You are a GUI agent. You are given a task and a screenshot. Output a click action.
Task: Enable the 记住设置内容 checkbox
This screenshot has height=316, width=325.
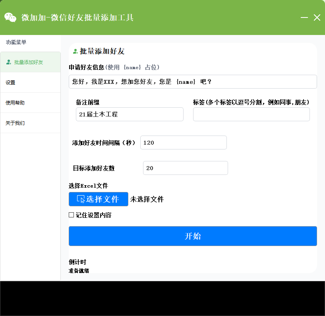[72, 215]
